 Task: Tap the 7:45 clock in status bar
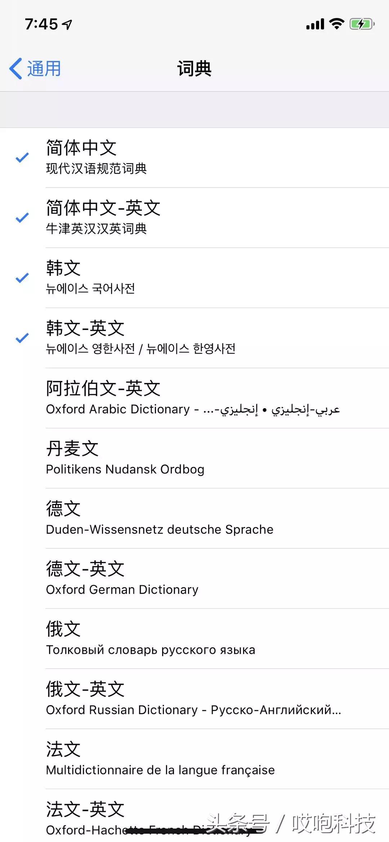41,24
